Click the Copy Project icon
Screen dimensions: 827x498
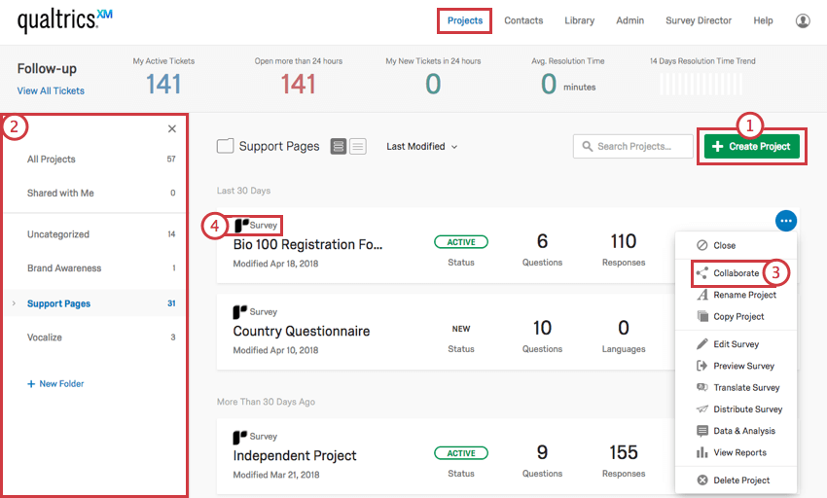pos(702,316)
